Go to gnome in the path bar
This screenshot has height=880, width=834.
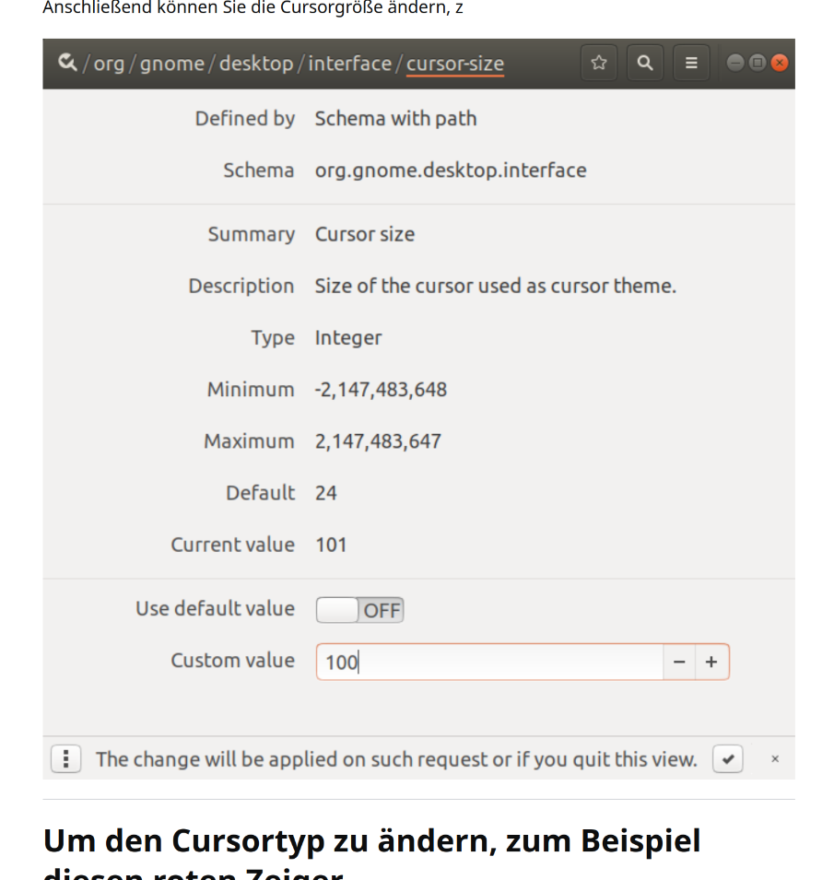171,64
